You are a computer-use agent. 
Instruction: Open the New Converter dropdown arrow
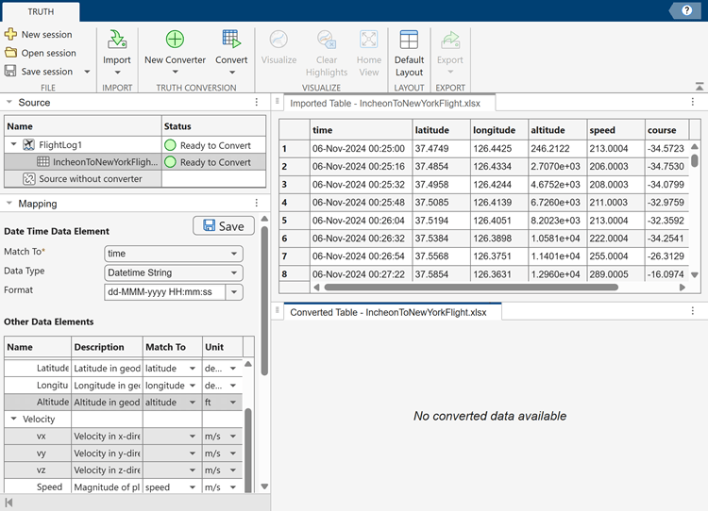coord(176,73)
